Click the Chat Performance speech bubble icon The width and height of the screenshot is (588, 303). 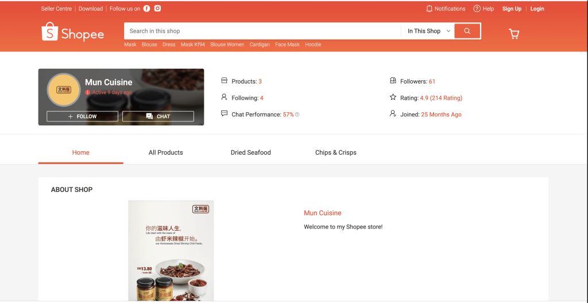point(225,114)
